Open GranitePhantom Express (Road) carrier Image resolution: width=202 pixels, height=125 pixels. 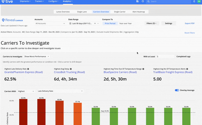click(x=23, y=72)
